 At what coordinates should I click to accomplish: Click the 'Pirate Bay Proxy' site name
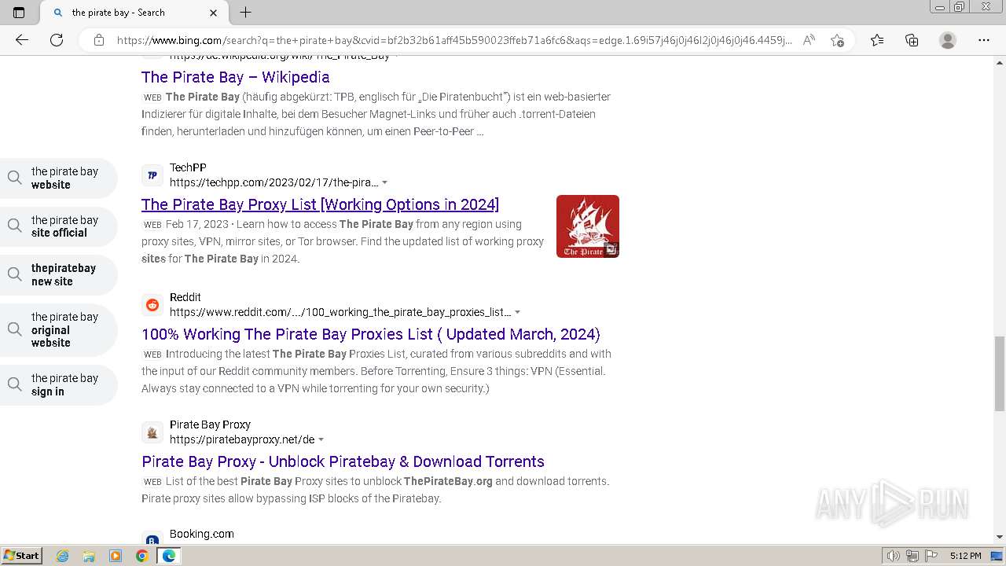click(x=210, y=424)
